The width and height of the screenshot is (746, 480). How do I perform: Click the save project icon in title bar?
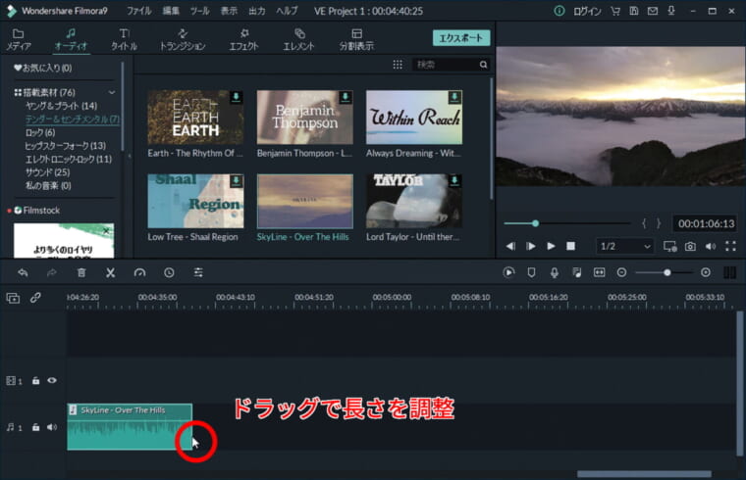click(634, 11)
